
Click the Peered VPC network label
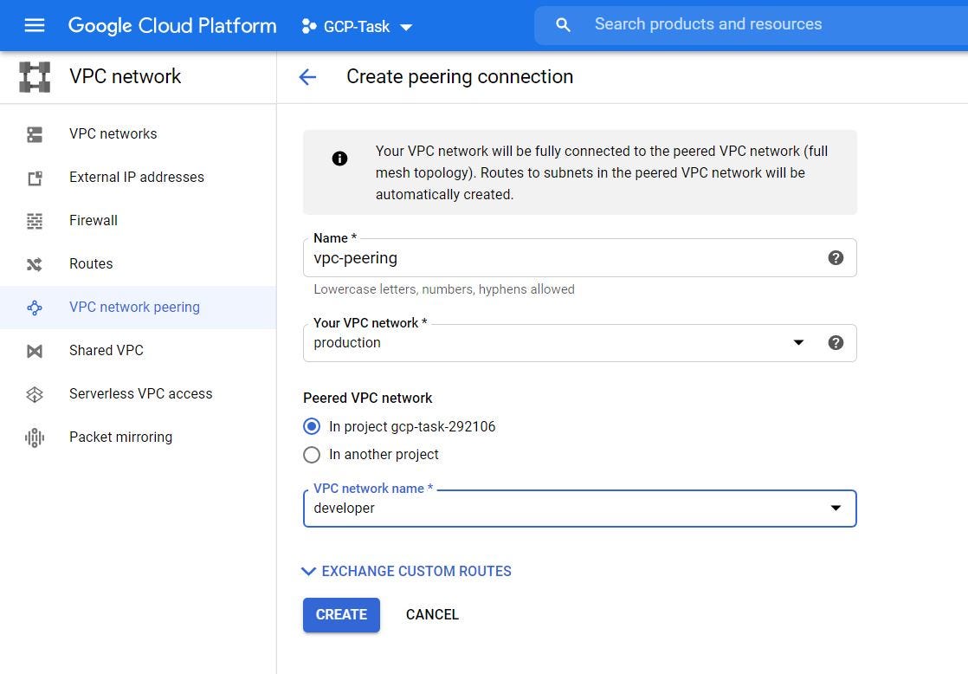pyautogui.click(x=367, y=399)
